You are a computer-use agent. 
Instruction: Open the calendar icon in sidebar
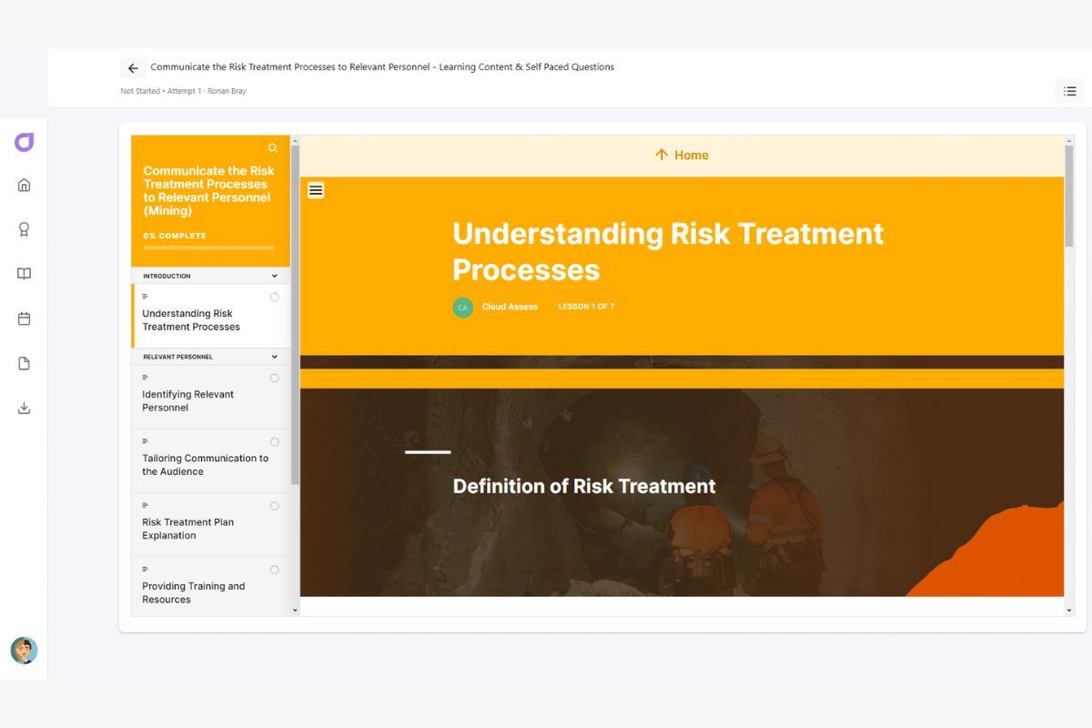pos(25,318)
